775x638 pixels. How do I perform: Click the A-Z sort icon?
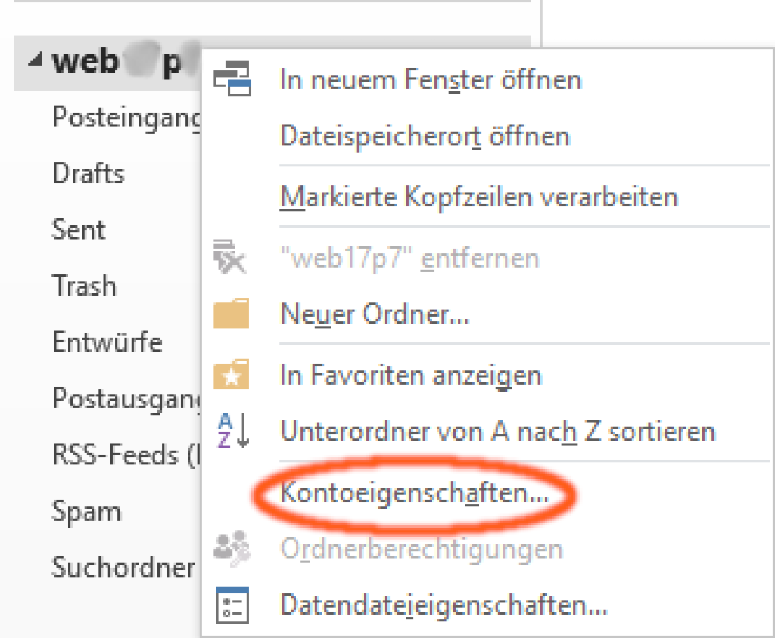[232, 432]
